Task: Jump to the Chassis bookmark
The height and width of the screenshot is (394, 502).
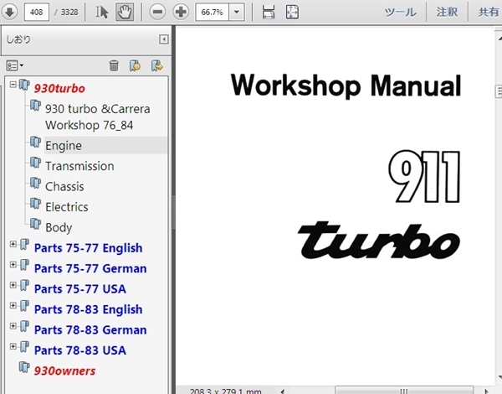Action: point(64,186)
